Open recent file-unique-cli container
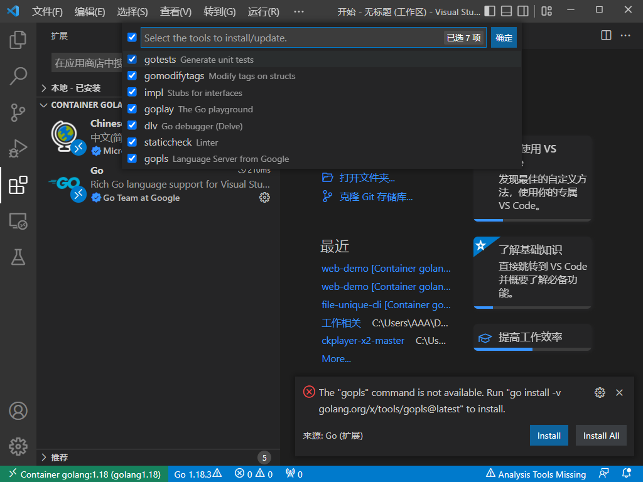 [x=386, y=304]
